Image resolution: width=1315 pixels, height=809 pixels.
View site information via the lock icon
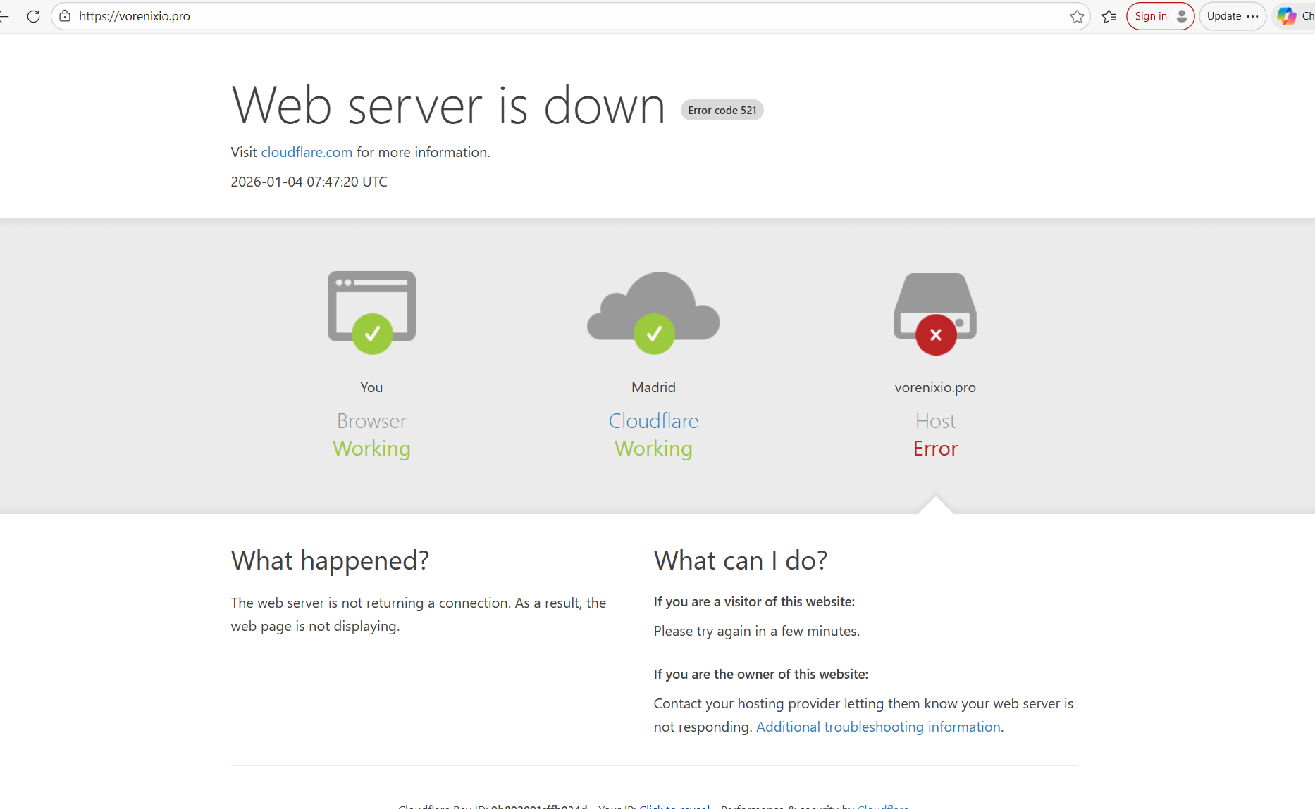click(x=65, y=16)
